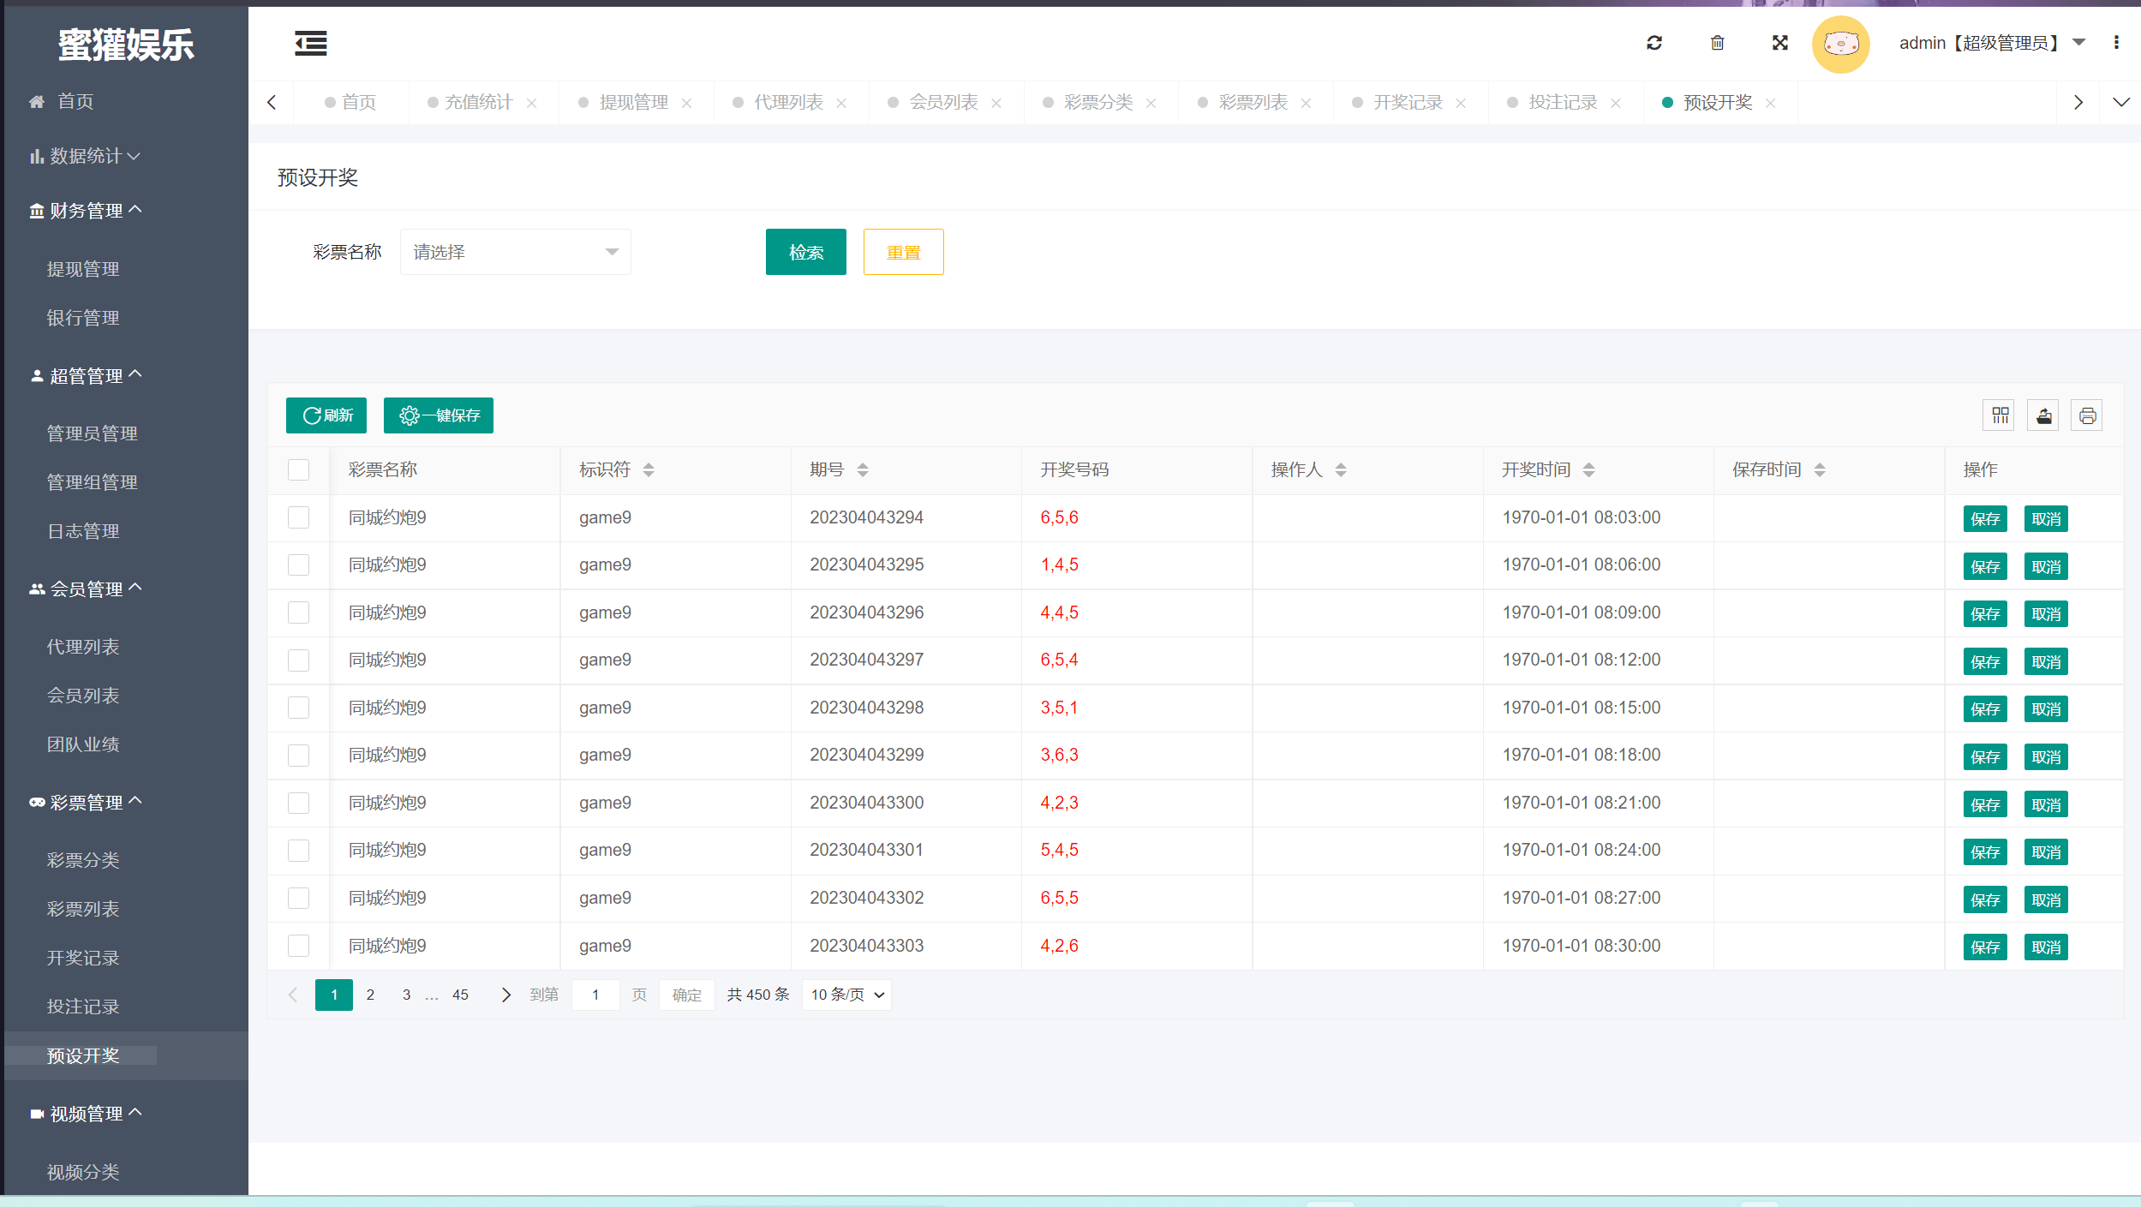The width and height of the screenshot is (2141, 1207).
Task: Check the row for 期号 202304043300
Action: pos(298,803)
